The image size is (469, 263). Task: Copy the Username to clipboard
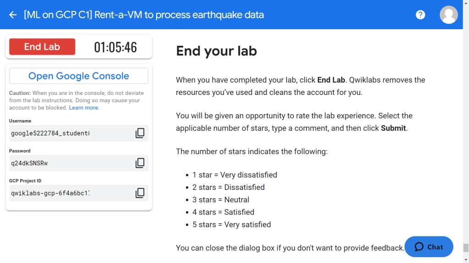tap(140, 133)
